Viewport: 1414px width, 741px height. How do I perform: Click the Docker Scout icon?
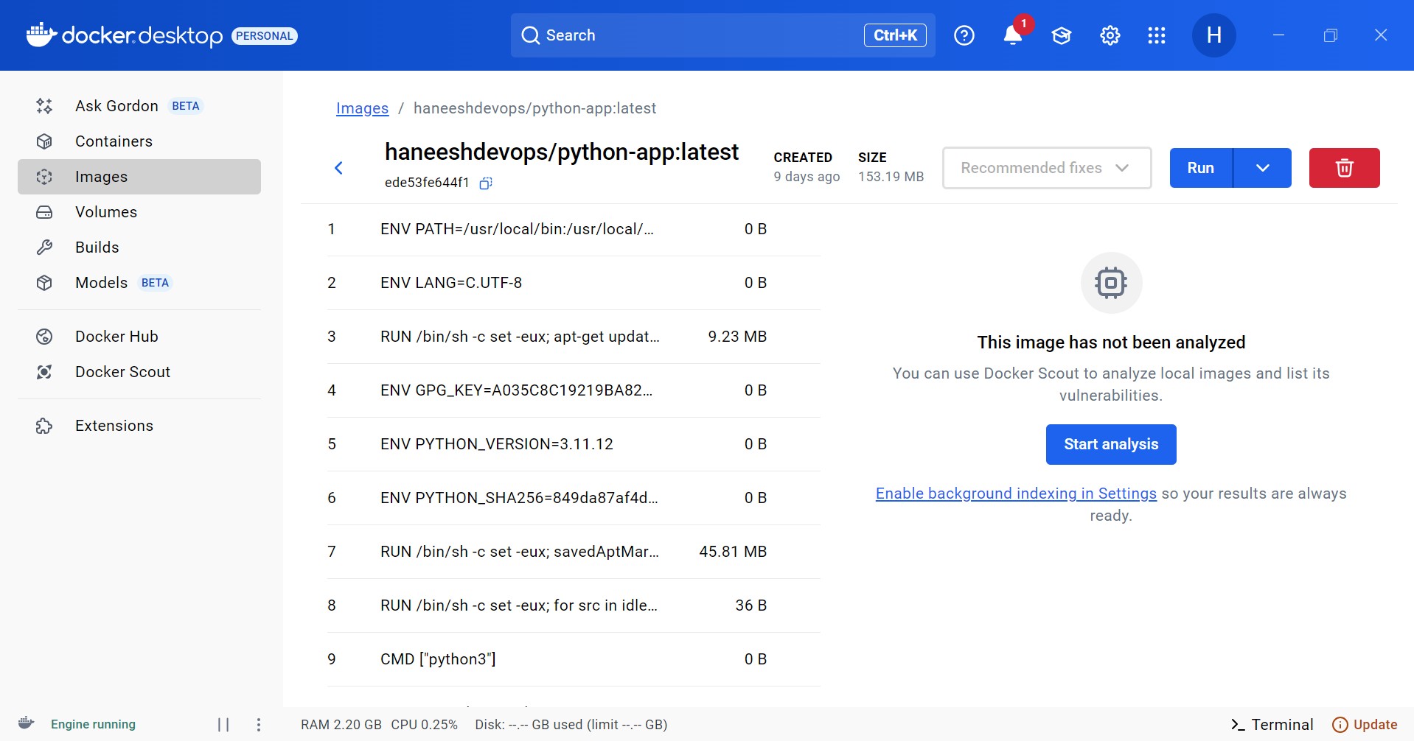click(44, 372)
